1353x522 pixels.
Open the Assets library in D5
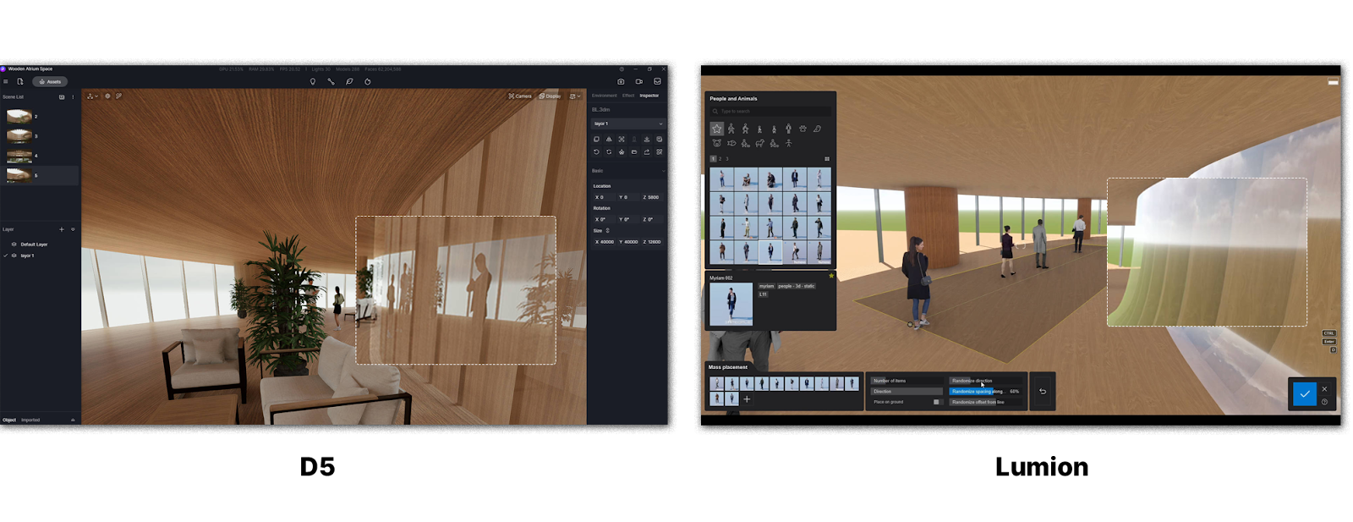(50, 82)
